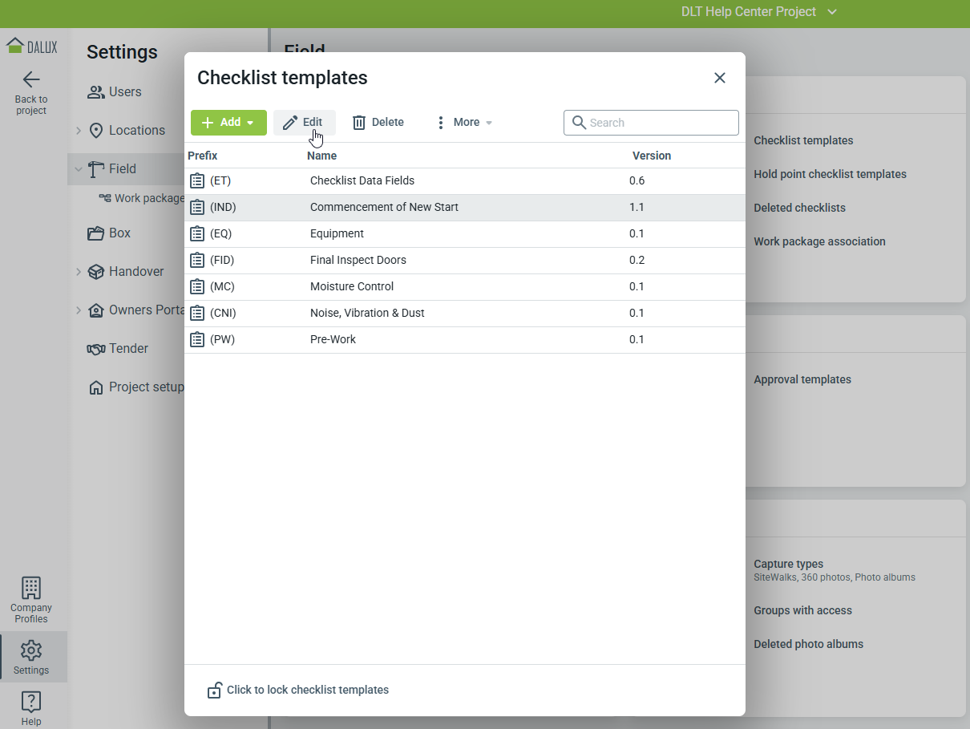Click Hold point checklist templates link
This screenshot has height=729, width=970.
click(830, 174)
